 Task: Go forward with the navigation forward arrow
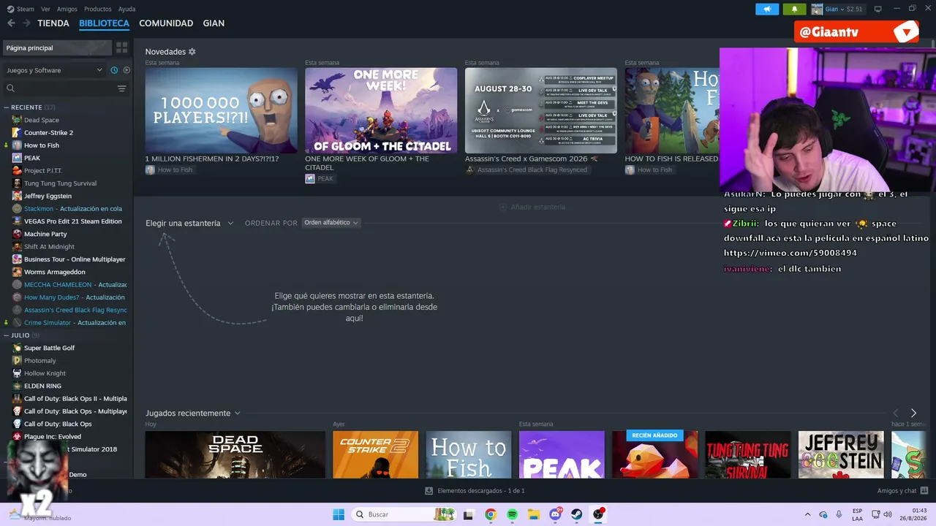(x=26, y=23)
